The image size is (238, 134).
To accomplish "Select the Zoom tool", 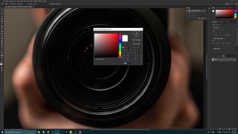I will [x=2, y=58].
